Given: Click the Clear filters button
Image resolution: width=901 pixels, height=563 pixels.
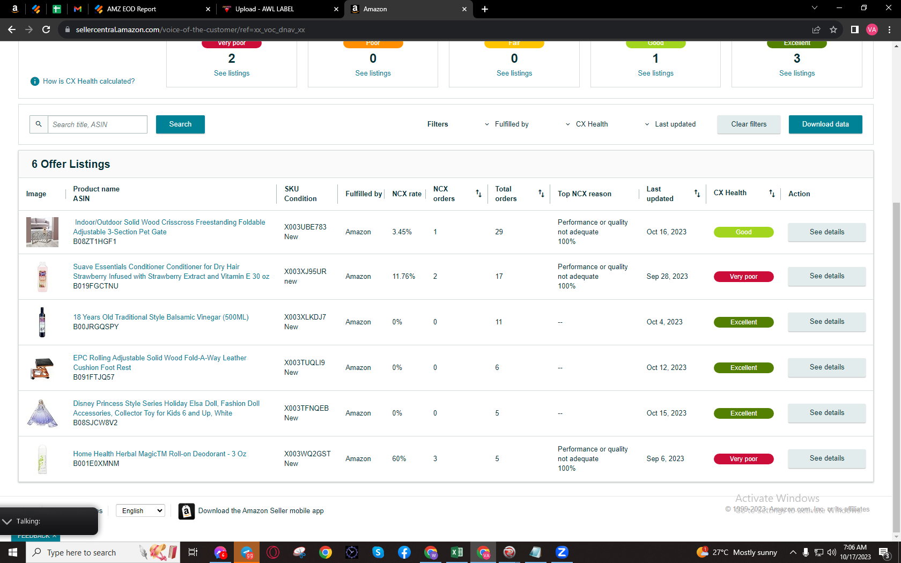Looking at the screenshot, I should point(749,124).
